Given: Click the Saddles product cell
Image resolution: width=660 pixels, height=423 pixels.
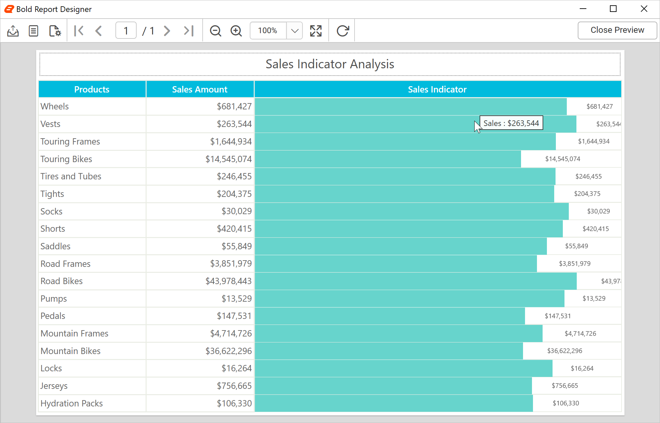Looking at the screenshot, I should tap(92, 246).
